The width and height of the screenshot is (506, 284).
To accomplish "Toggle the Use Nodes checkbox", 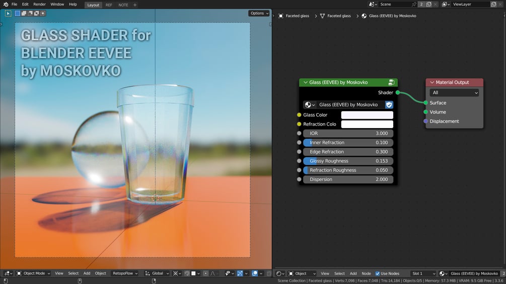I will point(377,273).
